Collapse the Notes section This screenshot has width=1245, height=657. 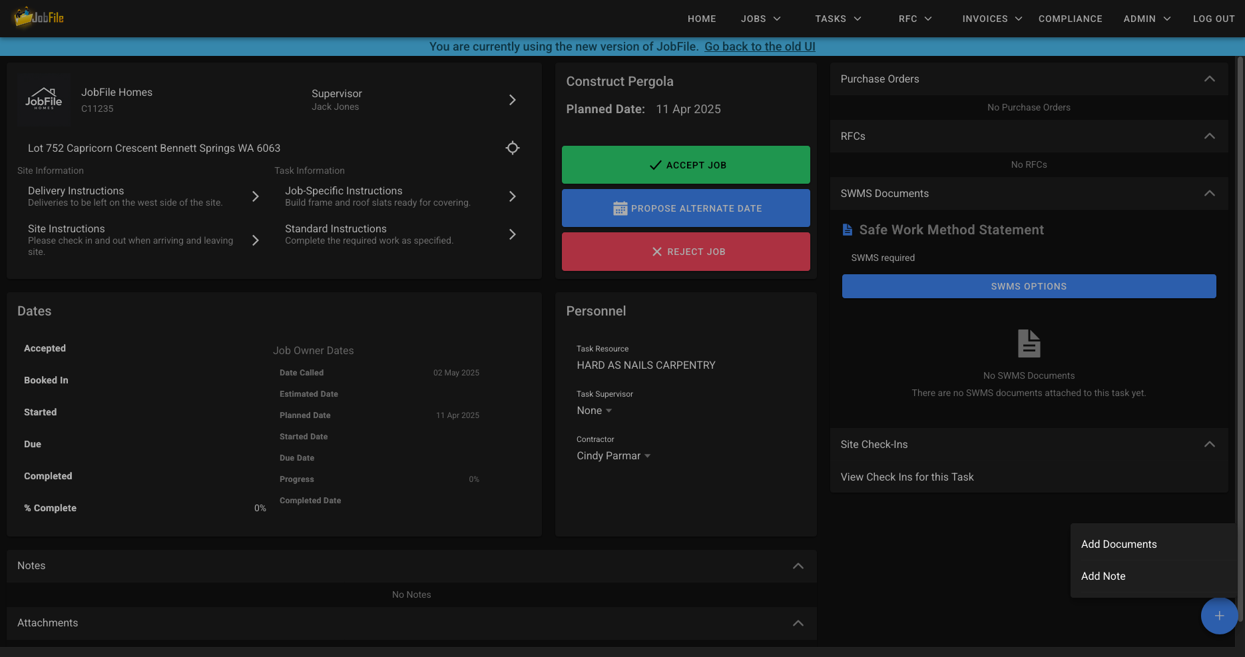click(798, 566)
